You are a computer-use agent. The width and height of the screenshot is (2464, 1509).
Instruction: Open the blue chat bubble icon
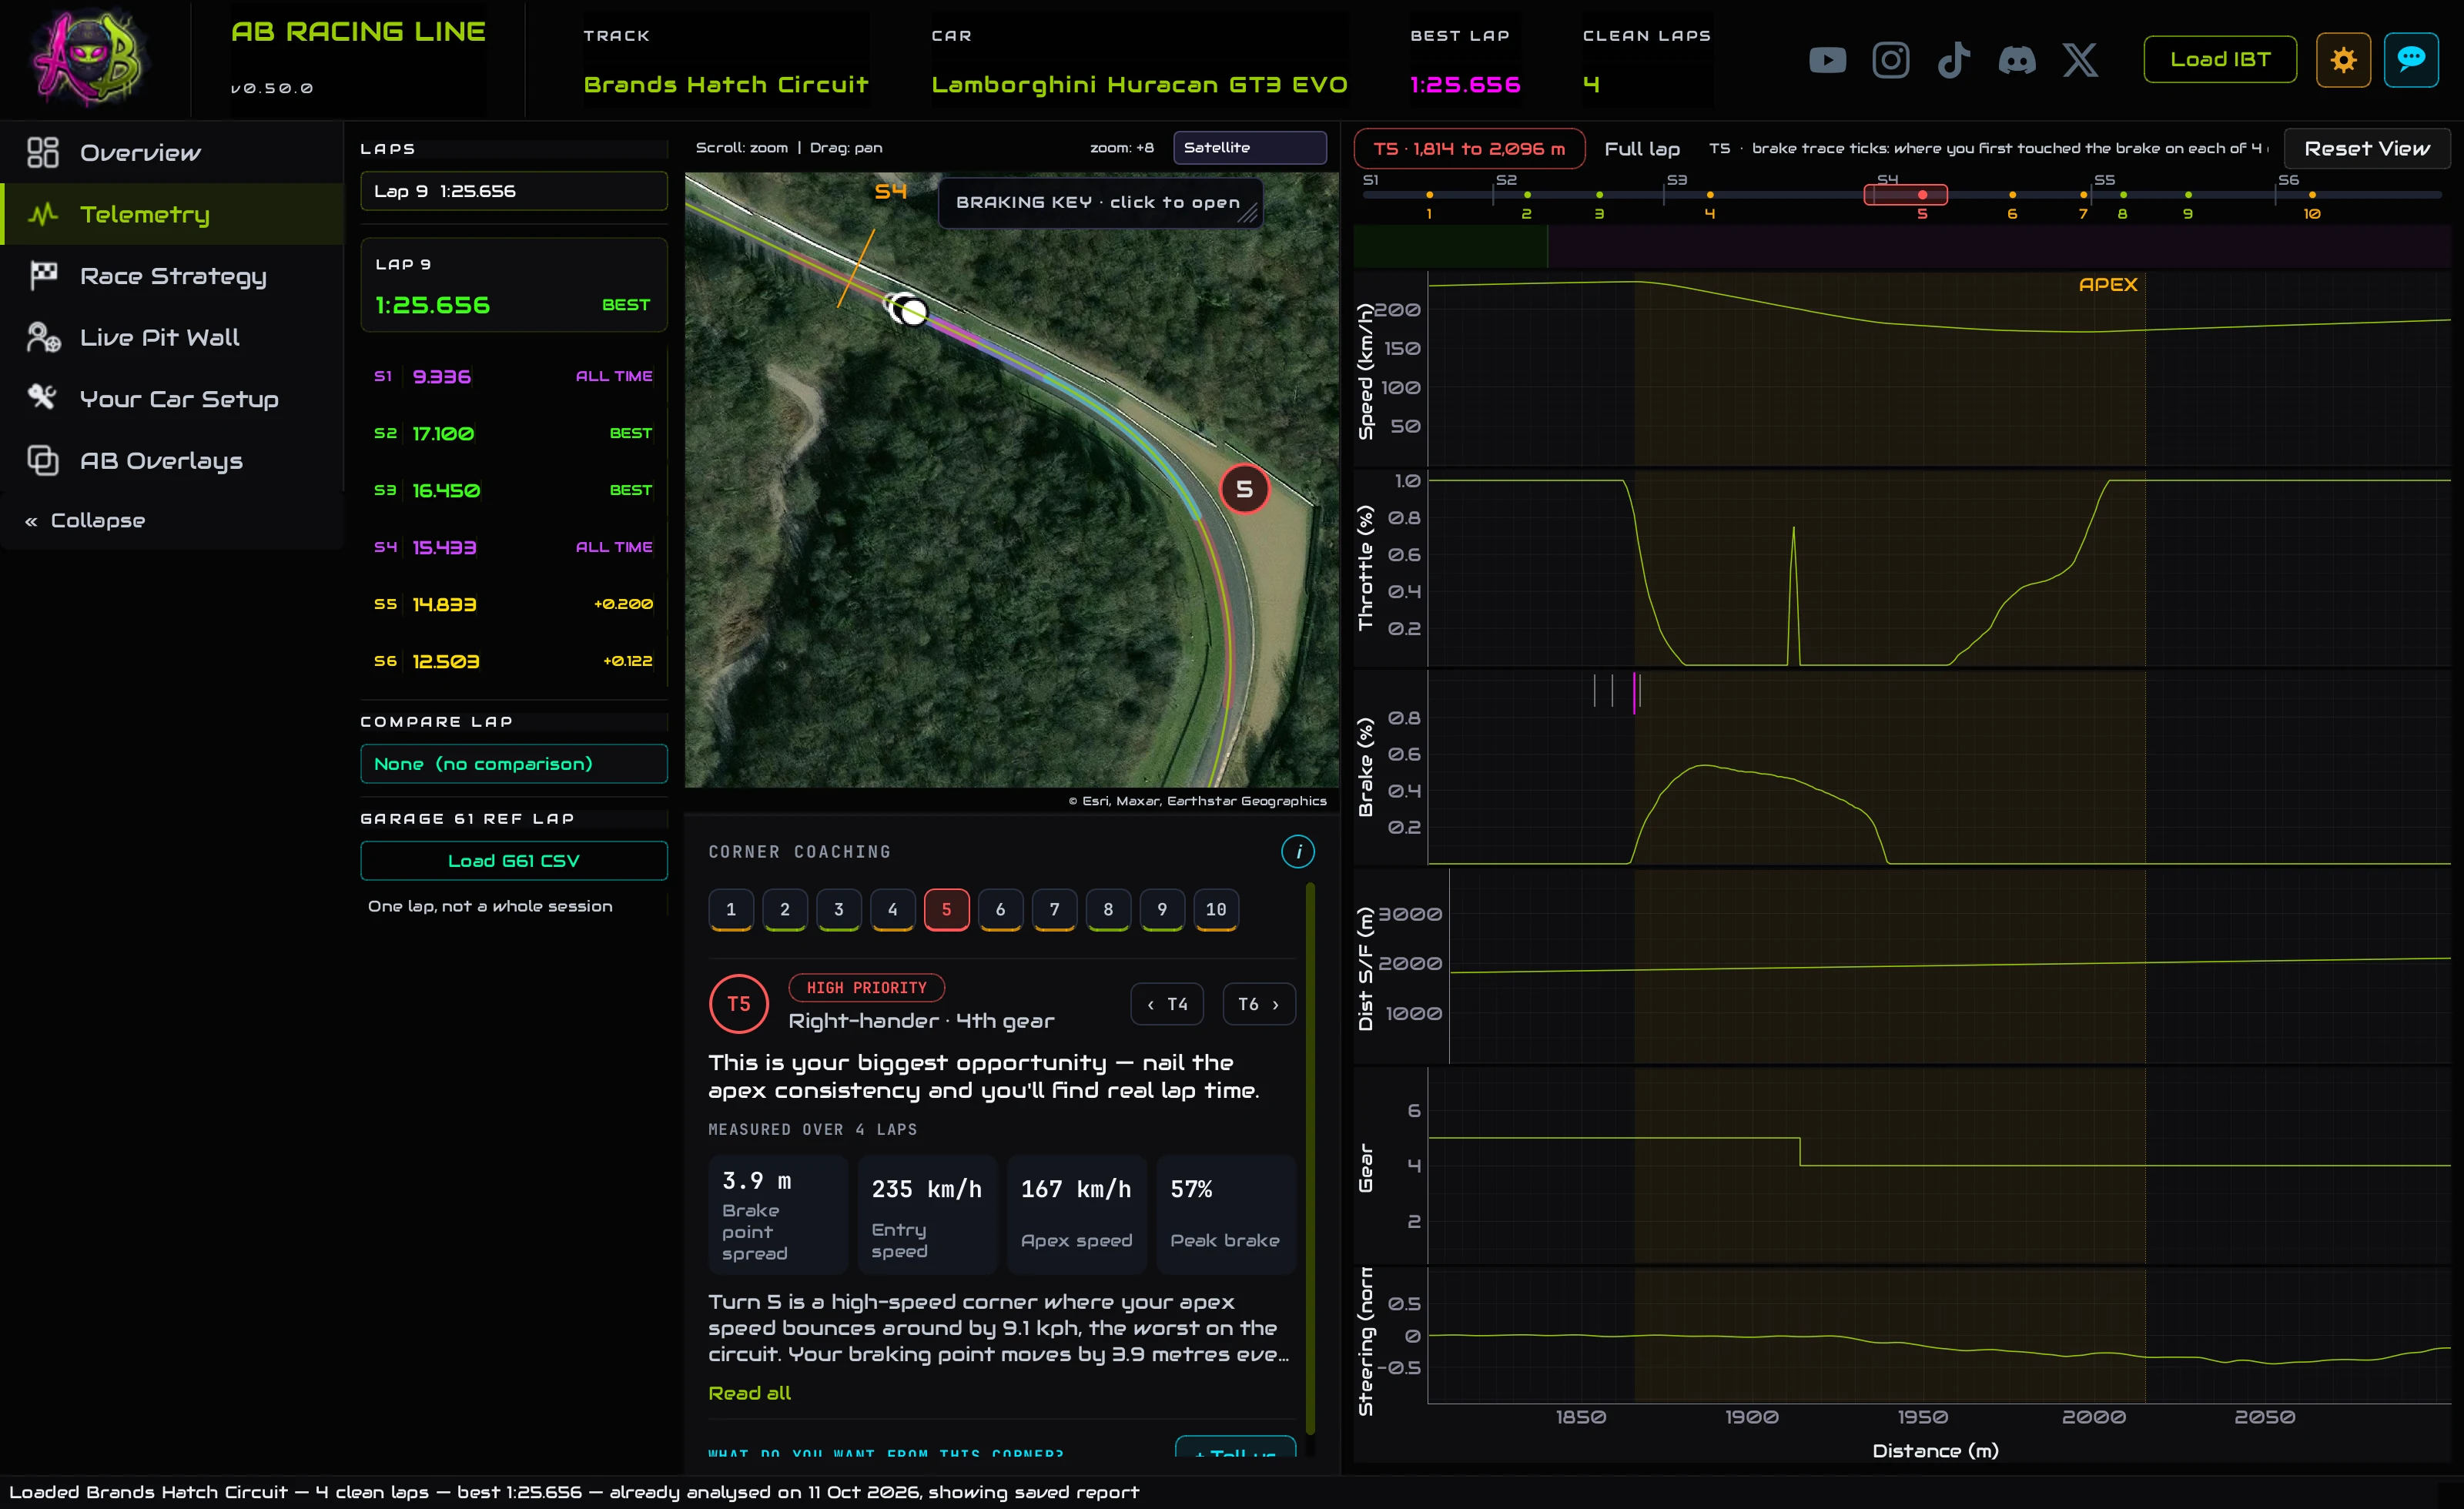pyautogui.click(x=2411, y=60)
